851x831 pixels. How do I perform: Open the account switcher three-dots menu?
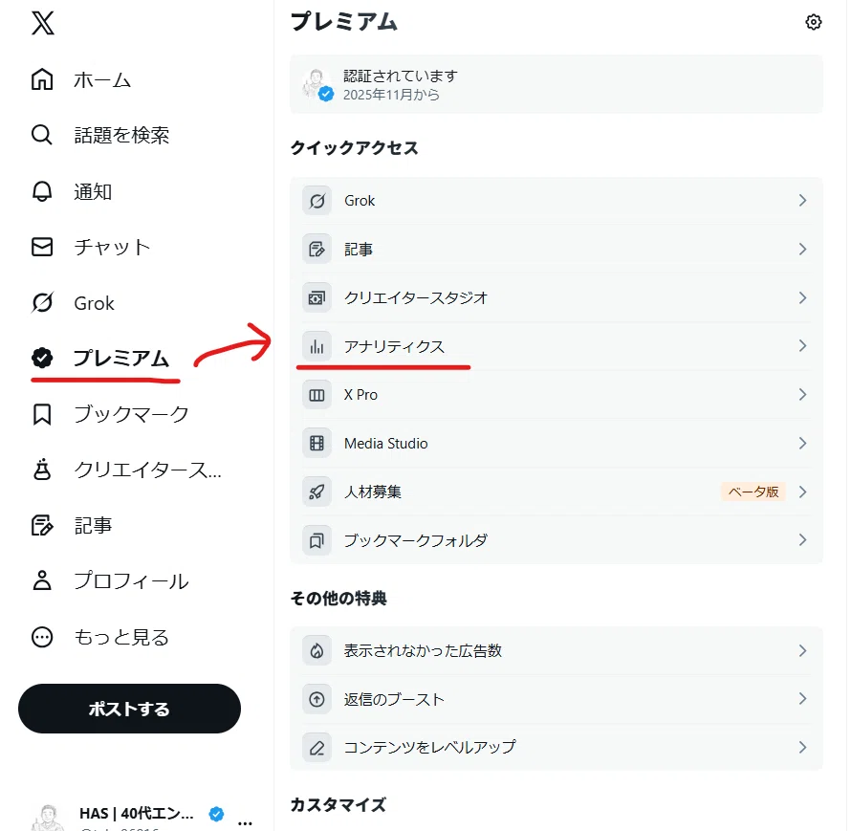point(246,822)
